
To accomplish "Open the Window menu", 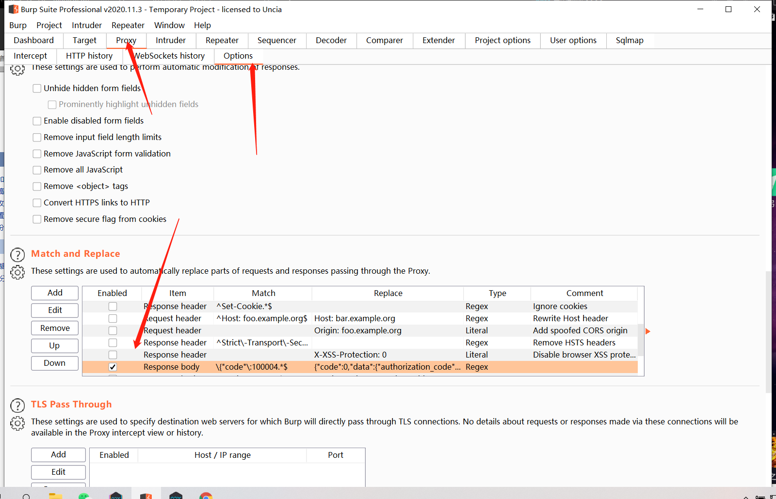I will 169,25.
